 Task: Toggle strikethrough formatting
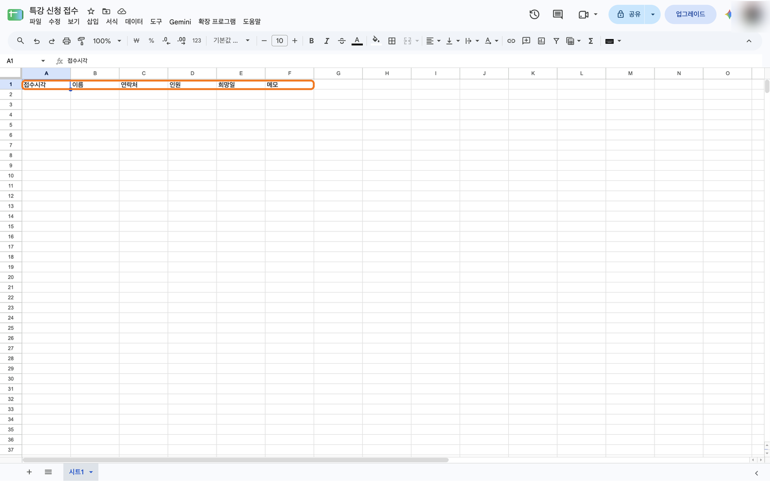[342, 41]
